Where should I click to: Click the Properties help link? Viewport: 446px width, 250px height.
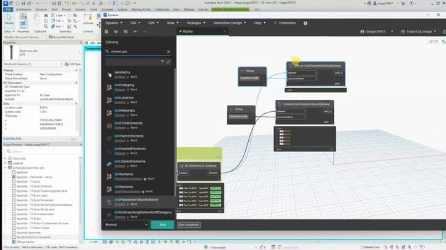pyautogui.click(x=13, y=138)
